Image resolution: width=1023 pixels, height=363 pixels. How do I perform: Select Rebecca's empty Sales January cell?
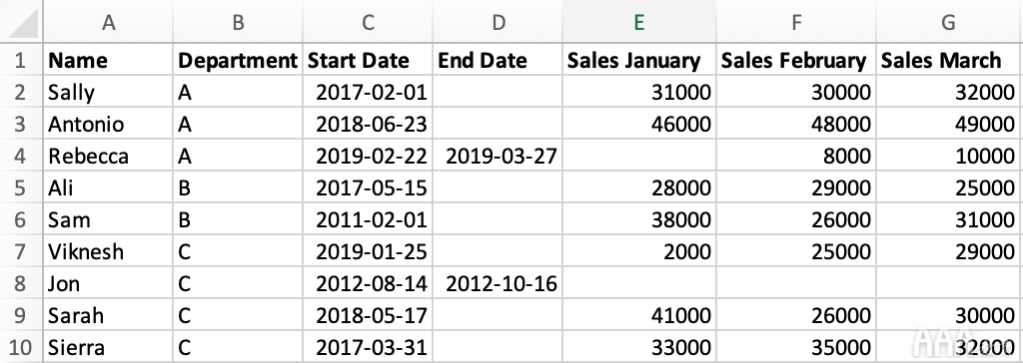(638, 156)
